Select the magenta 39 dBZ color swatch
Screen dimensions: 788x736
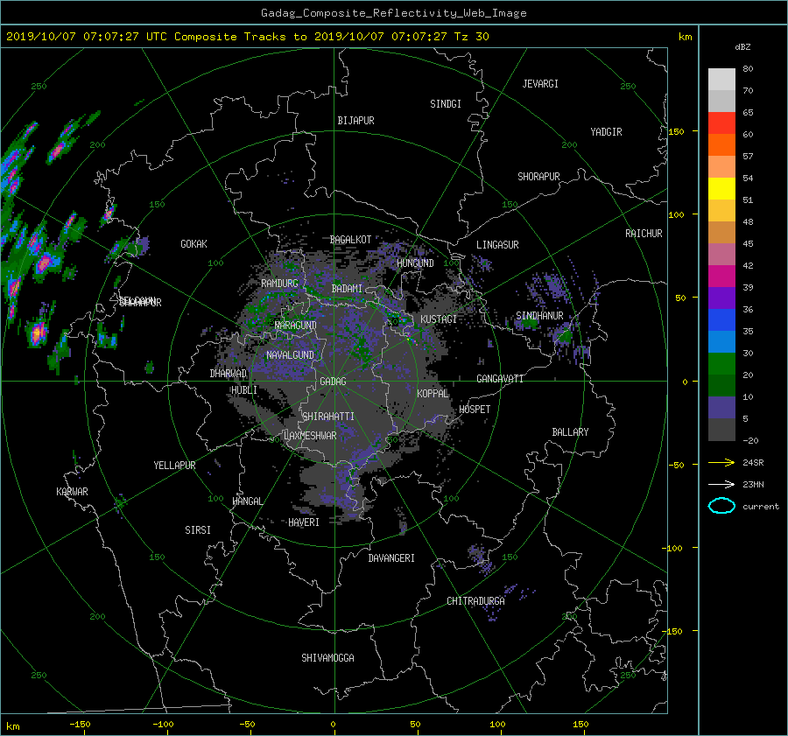tap(721, 276)
